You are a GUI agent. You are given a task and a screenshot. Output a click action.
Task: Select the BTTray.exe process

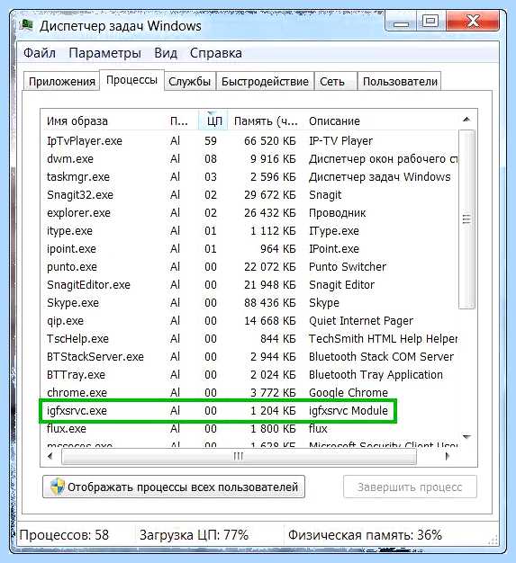250,374
